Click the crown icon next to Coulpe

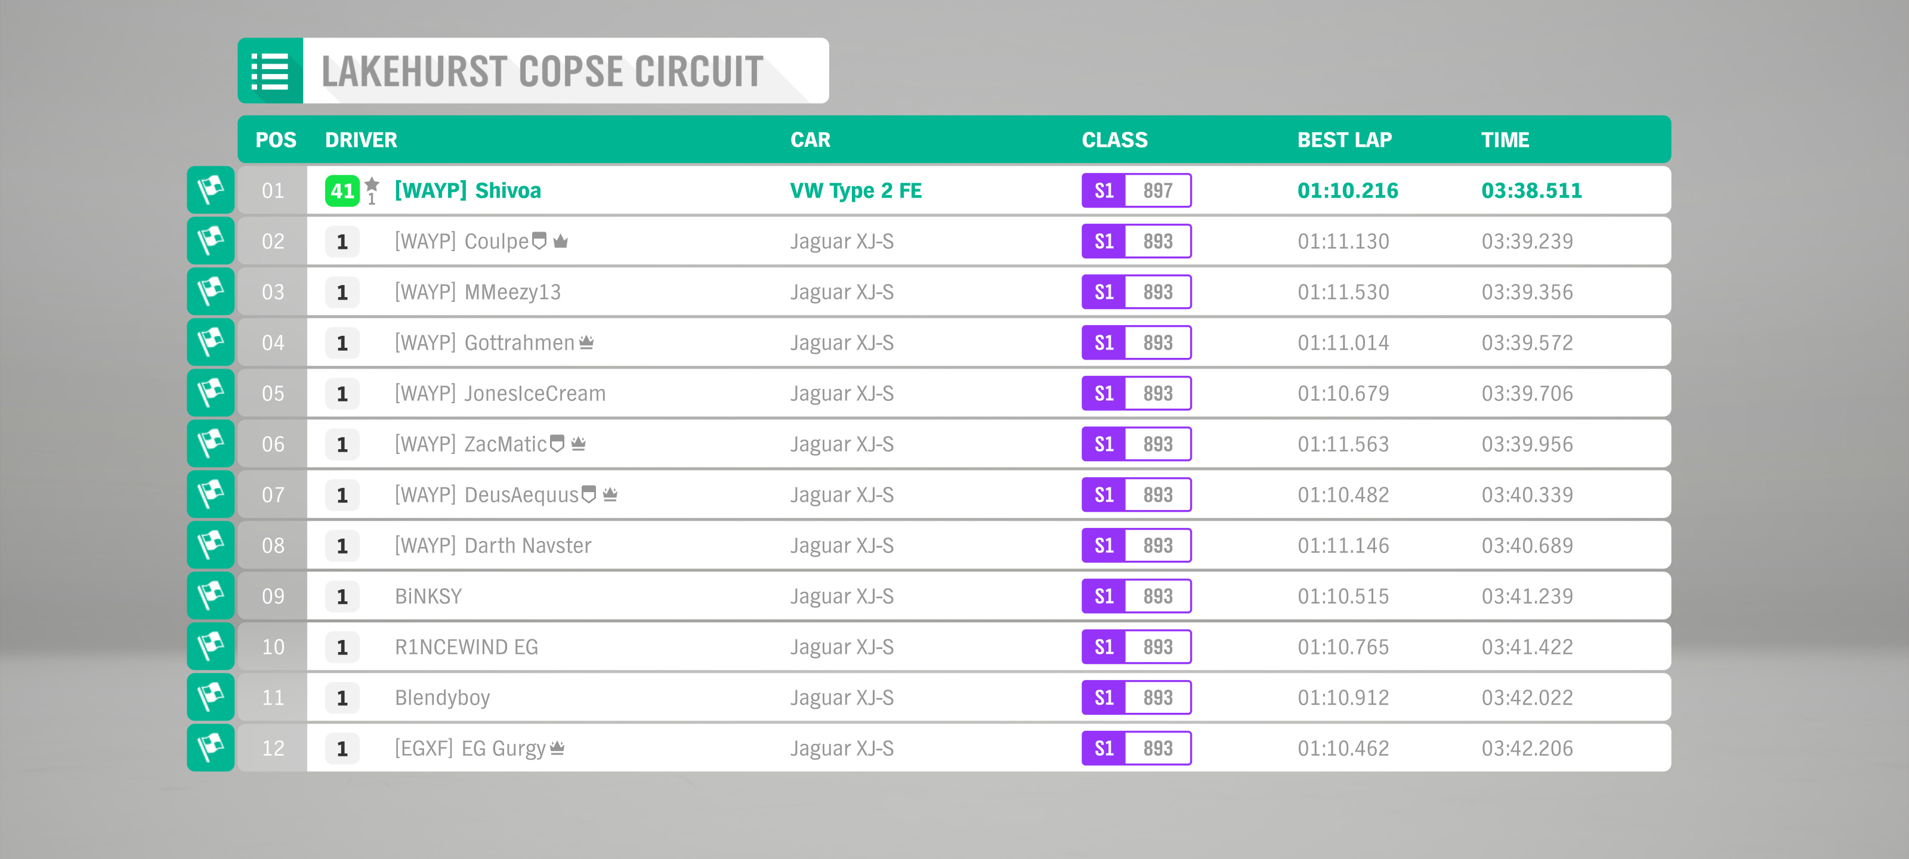coord(561,241)
